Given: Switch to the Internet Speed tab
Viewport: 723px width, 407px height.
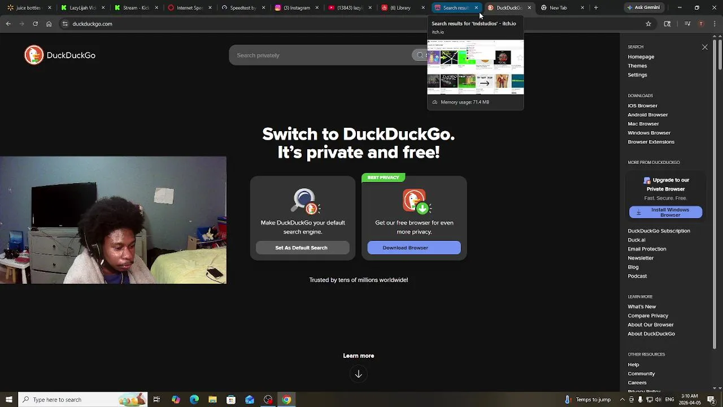Looking at the screenshot, I should (x=189, y=7).
